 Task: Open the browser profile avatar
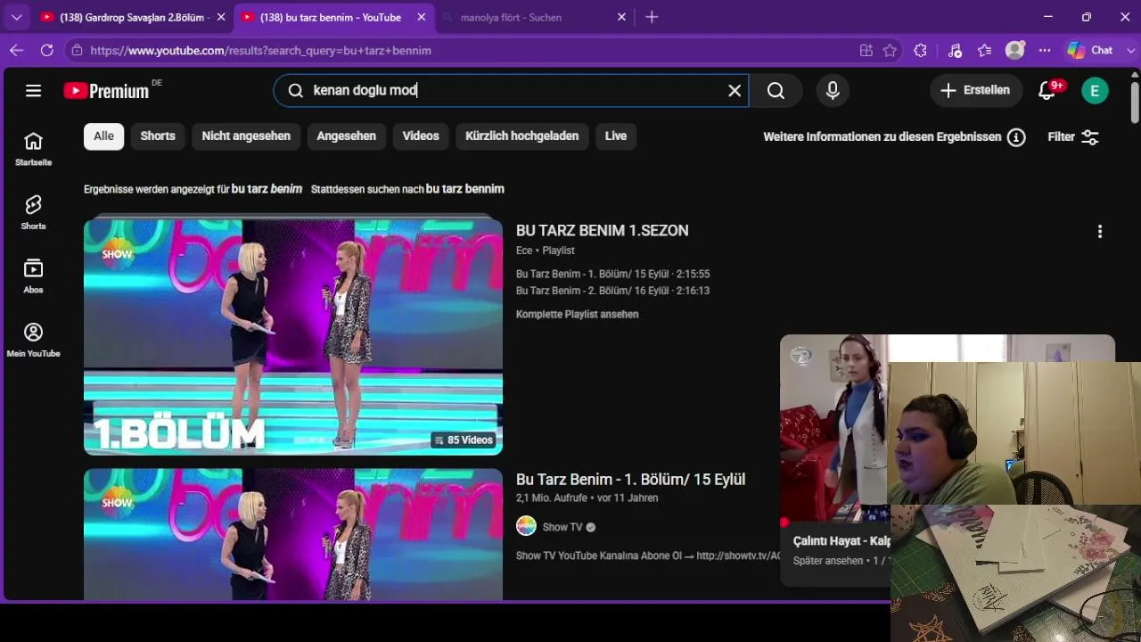[x=1015, y=51]
